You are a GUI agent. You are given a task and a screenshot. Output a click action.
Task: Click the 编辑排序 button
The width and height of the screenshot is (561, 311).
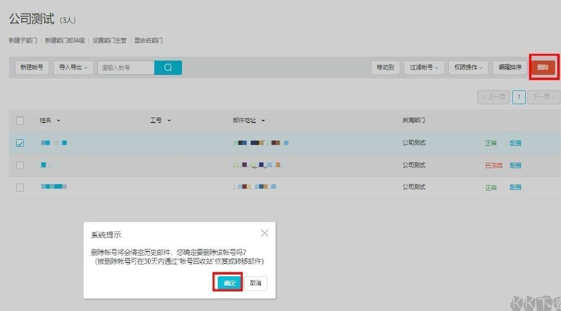click(x=510, y=67)
